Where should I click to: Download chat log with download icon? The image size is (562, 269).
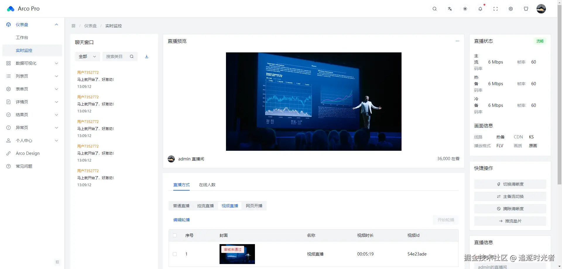click(147, 56)
